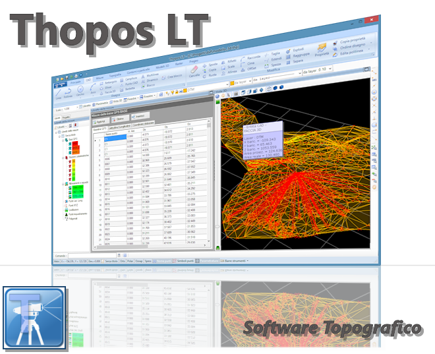Click the Inserisci button
Viewport: 435px width, 354px height.
[140, 115]
